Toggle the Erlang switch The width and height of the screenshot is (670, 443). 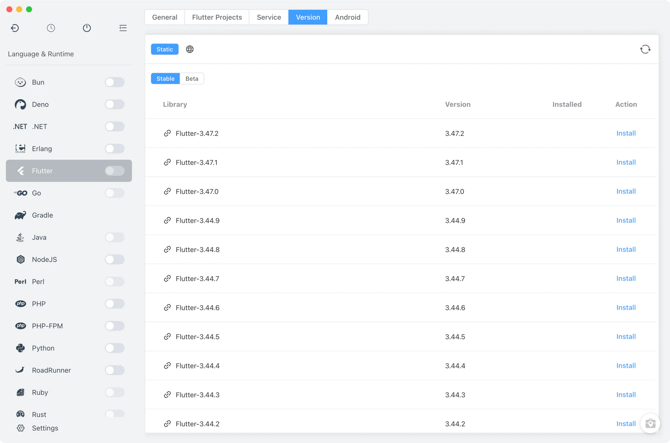click(115, 149)
